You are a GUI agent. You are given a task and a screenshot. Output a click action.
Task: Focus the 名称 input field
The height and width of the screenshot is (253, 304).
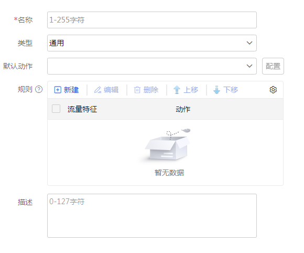point(152,20)
